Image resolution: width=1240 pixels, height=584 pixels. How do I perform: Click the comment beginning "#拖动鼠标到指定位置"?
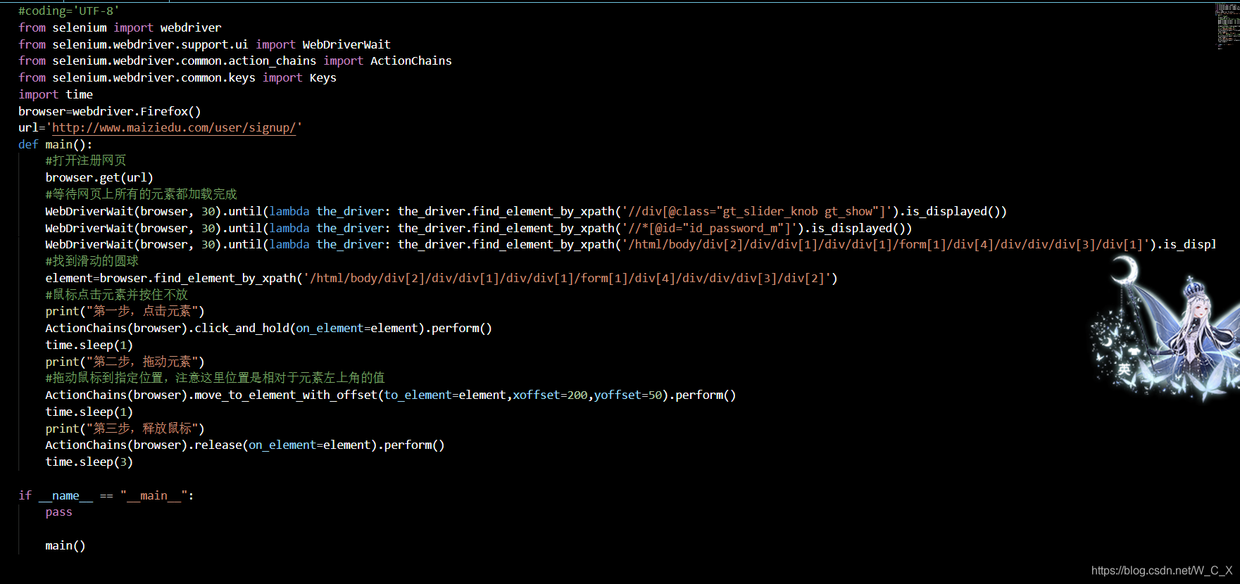pyautogui.click(x=215, y=378)
